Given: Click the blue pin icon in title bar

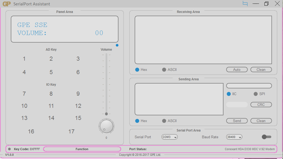Looking at the screenshot, I should (x=245, y=4).
